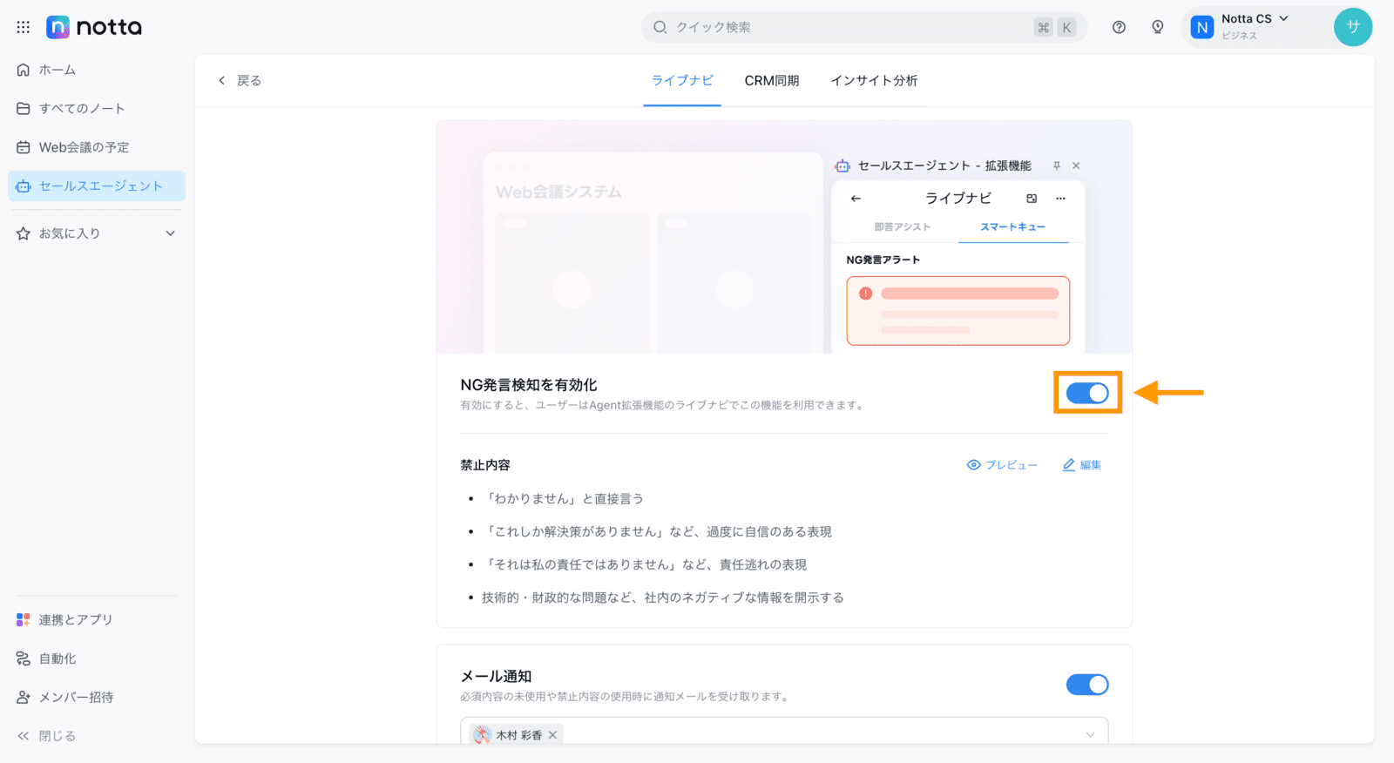1394x763 pixels.
Task: Click the 社内のネガティブな情報を開示する item
Action: tap(663, 598)
